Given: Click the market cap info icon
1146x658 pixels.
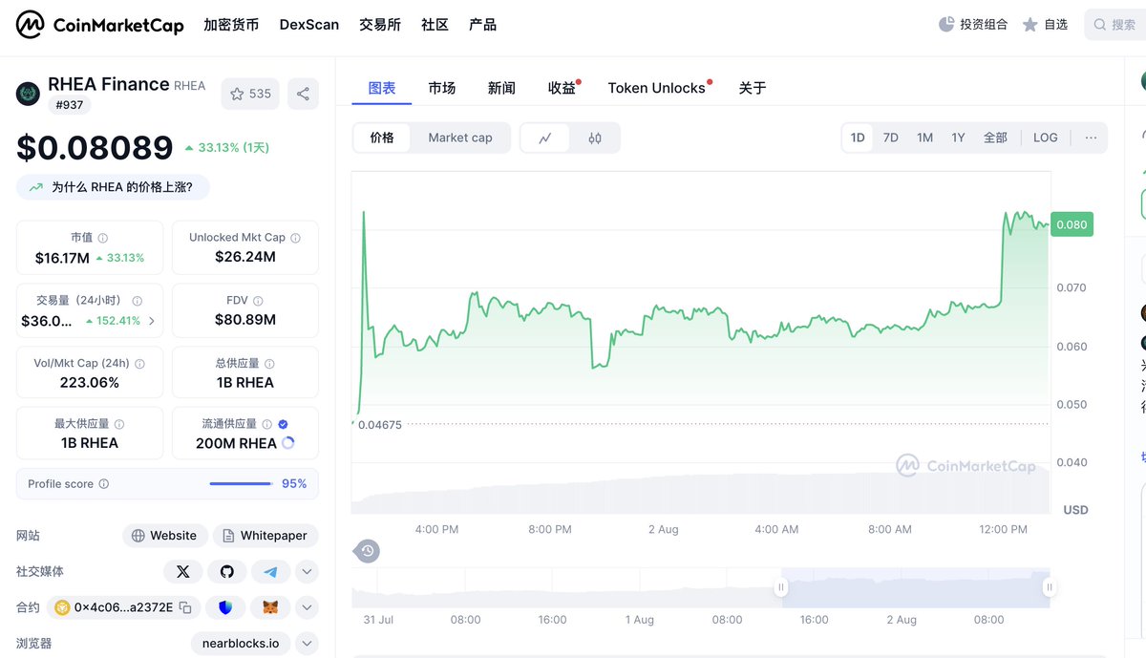Looking at the screenshot, I should point(103,238).
